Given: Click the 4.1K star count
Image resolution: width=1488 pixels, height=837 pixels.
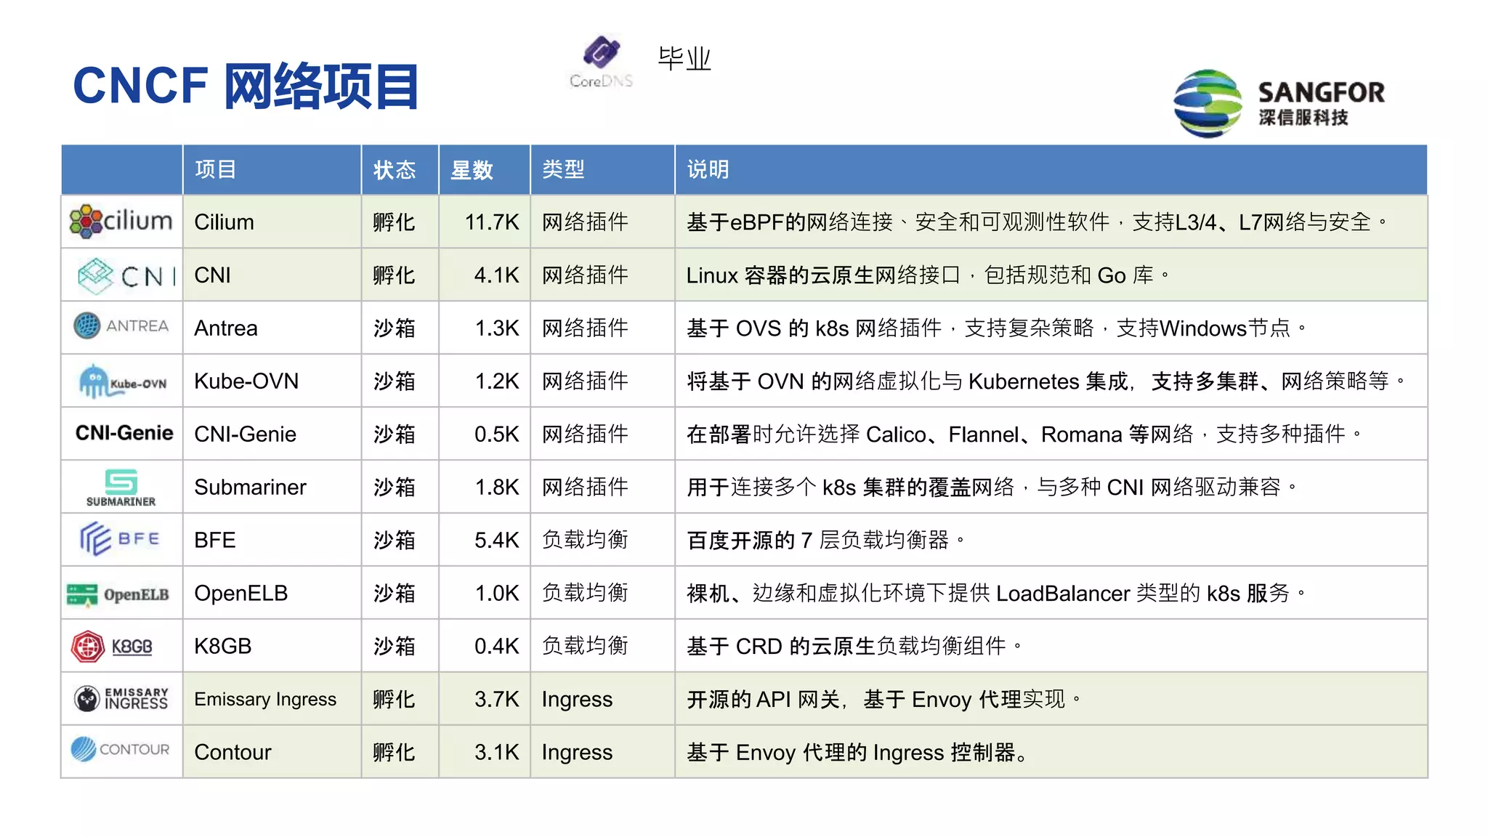Looking at the screenshot, I should [x=497, y=275].
